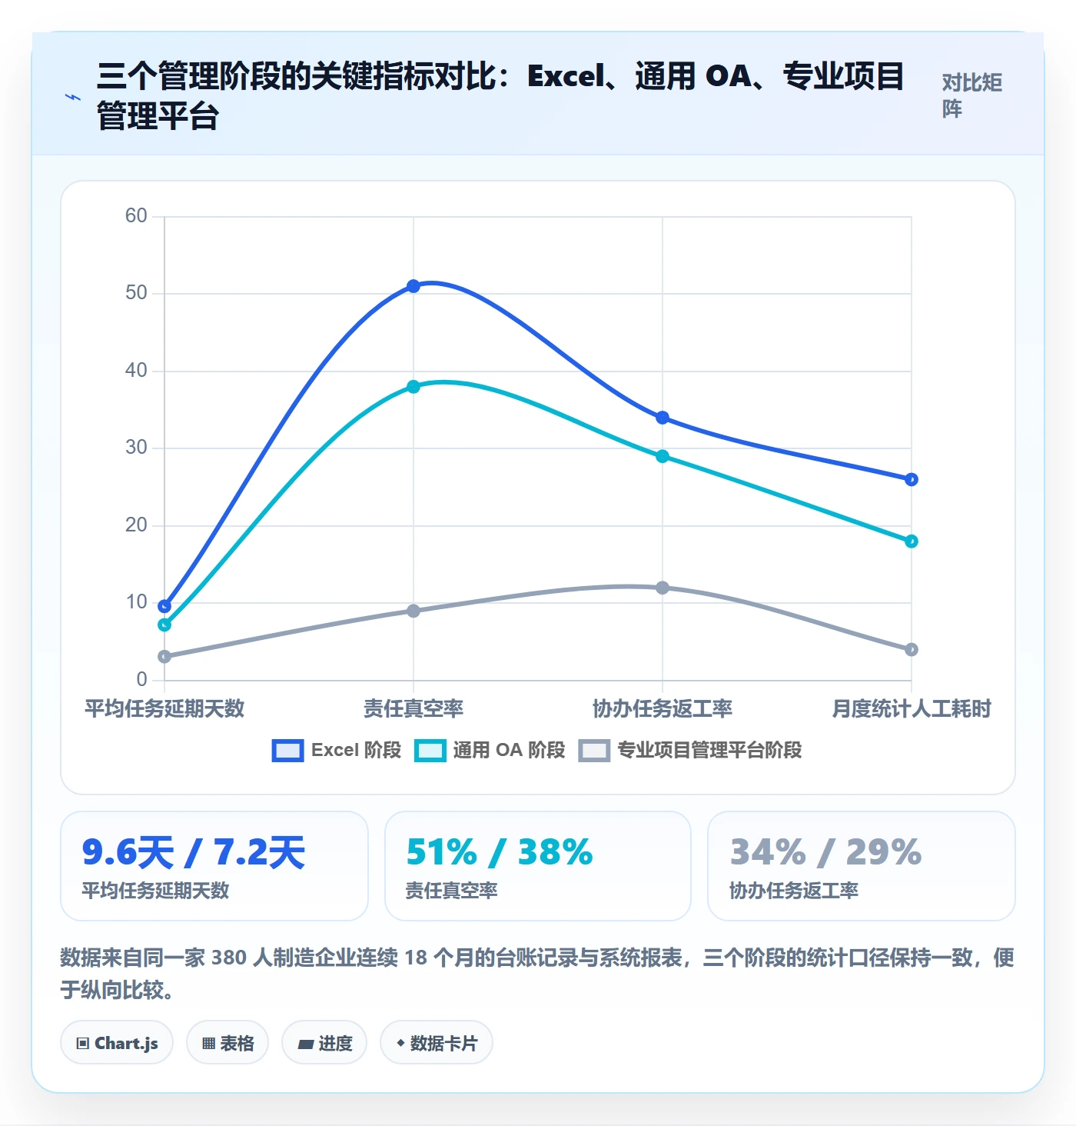
Task: Click the 协办任务返工率 axis label
Action: (663, 708)
